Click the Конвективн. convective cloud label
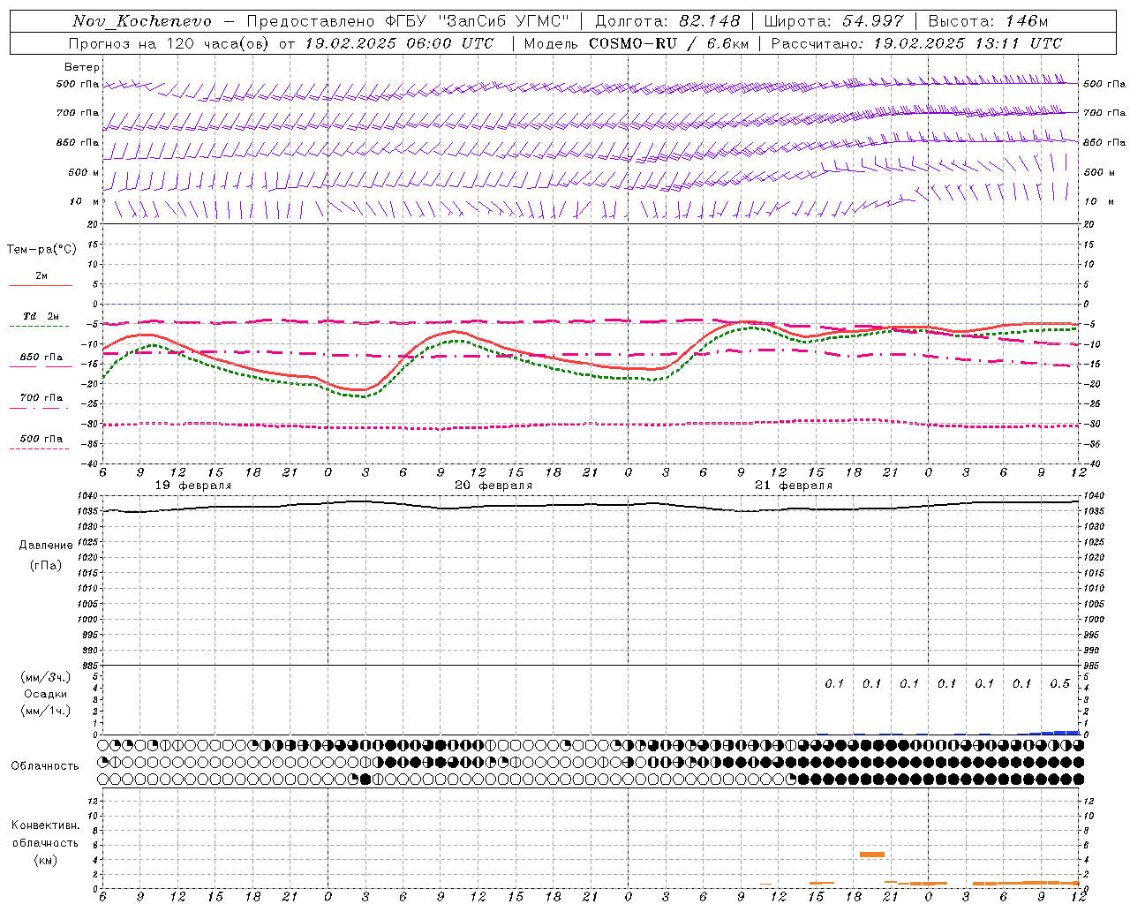Viewport: 1130px width, 904px height. (46, 825)
